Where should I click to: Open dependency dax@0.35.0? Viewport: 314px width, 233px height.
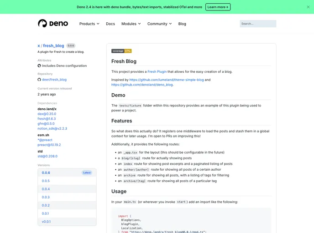47,114
